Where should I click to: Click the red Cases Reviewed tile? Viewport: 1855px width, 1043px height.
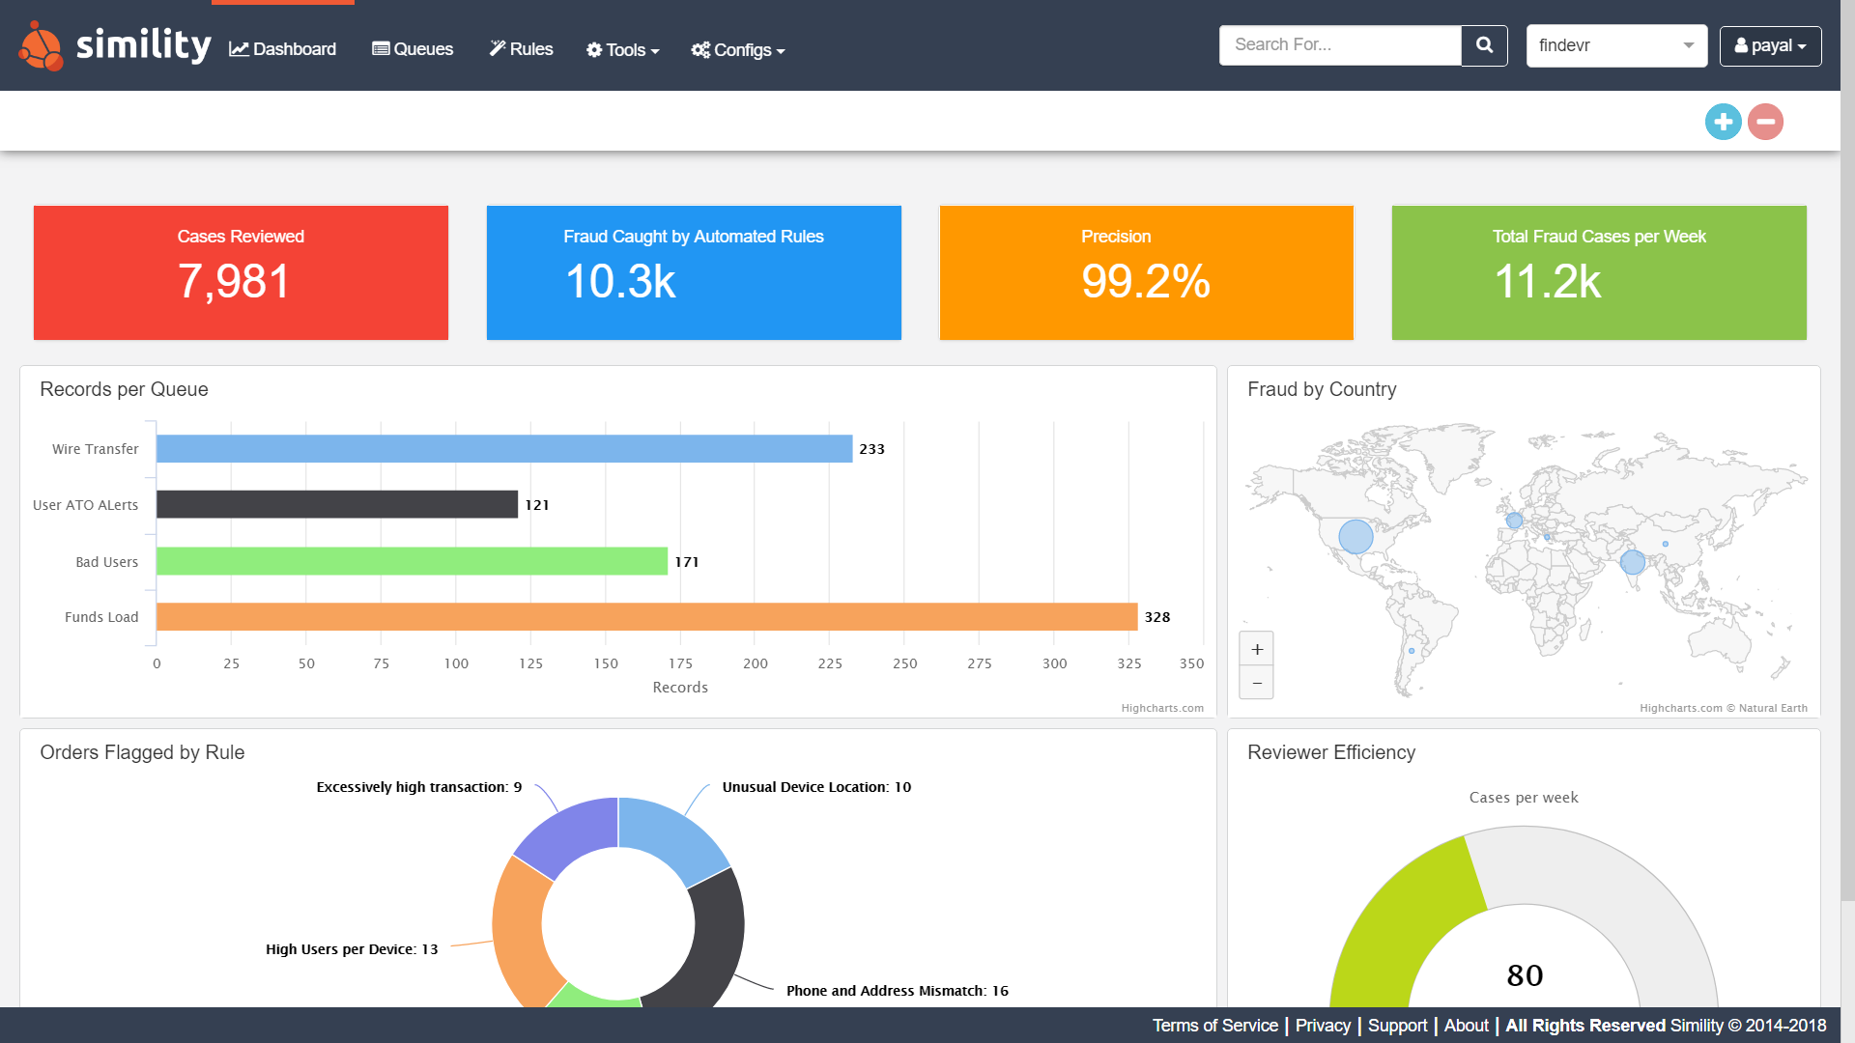(241, 272)
